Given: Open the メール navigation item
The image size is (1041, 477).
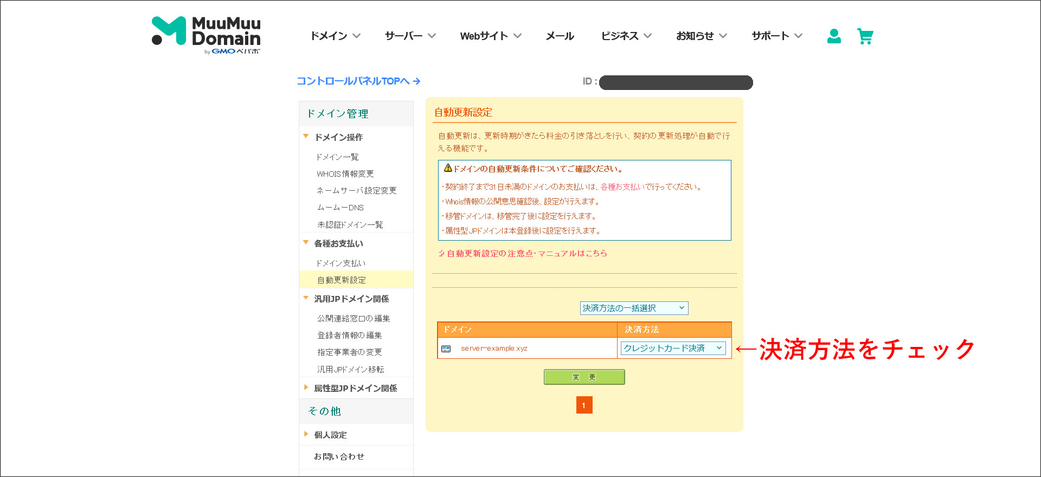Looking at the screenshot, I should click(560, 36).
